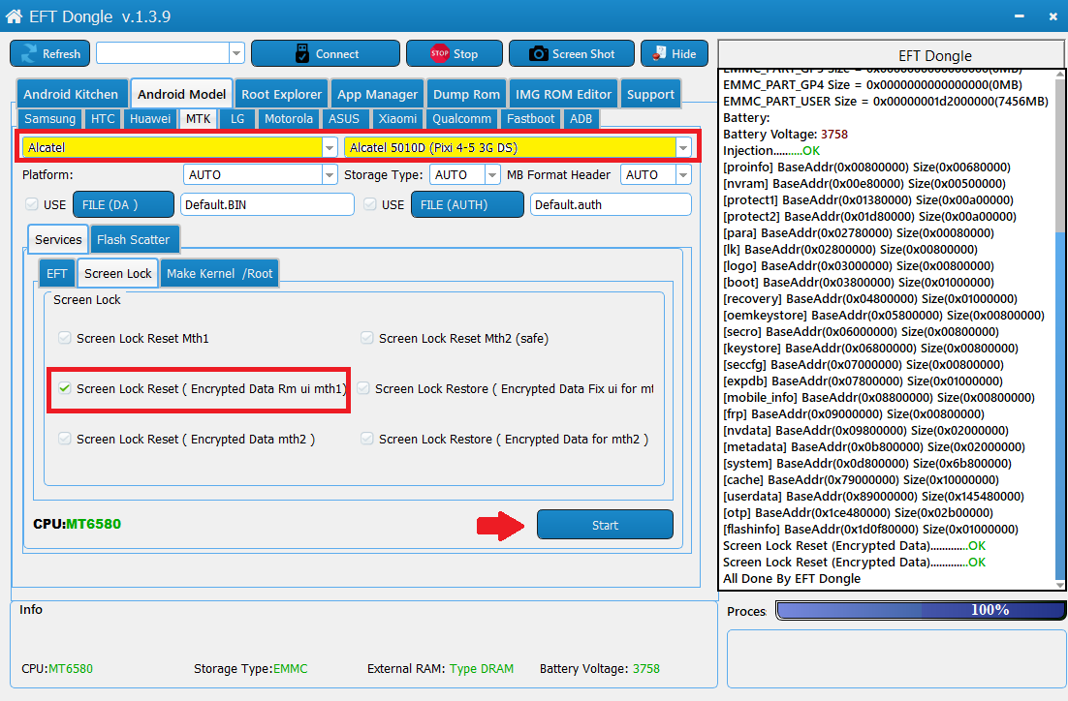Click the log panel scroll-down arrow
This screenshot has width=1068, height=701.
(1060, 585)
